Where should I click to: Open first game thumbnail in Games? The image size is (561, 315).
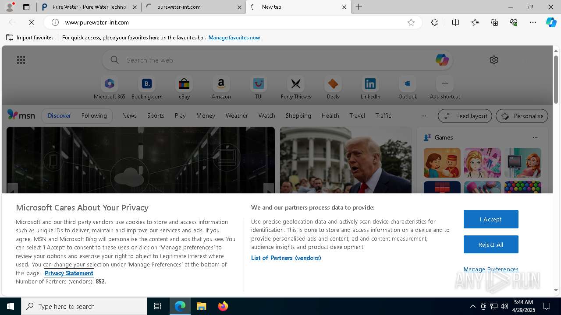click(x=442, y=163)
